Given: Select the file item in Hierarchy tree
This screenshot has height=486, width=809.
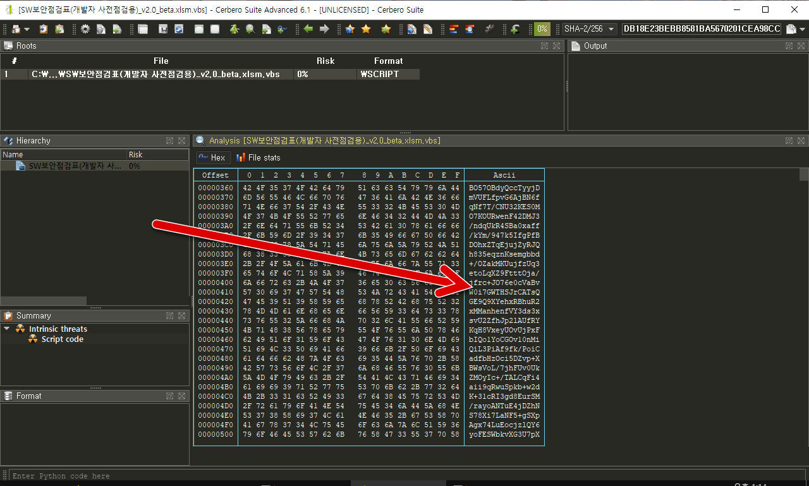Looking at the screenshot, I should tap(95, 166).
